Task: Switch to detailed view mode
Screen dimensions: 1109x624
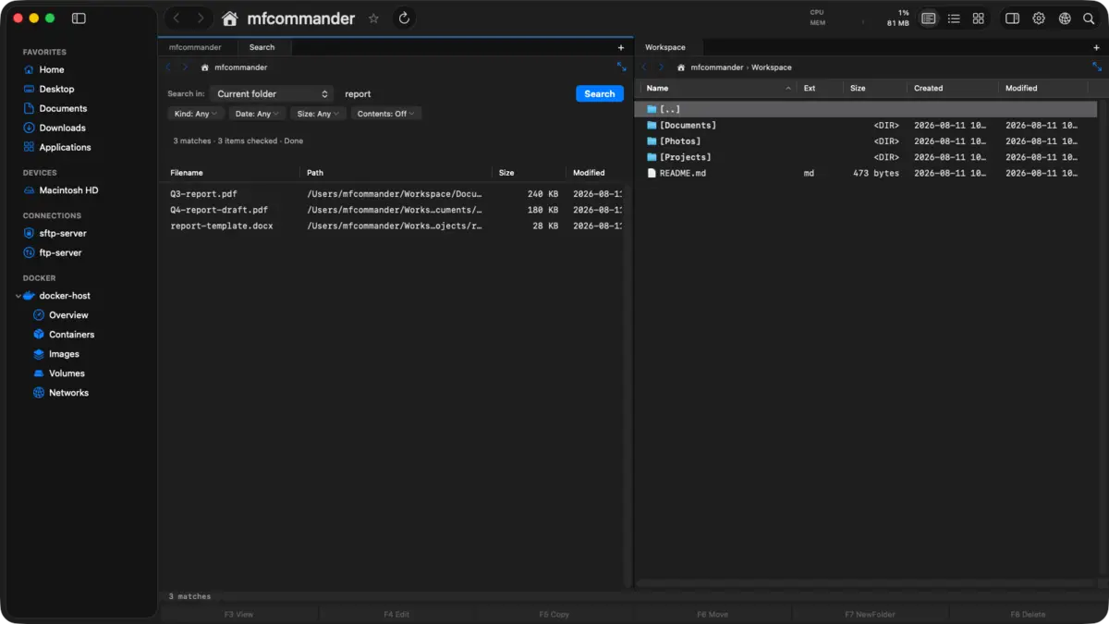Action: point(929,18)
